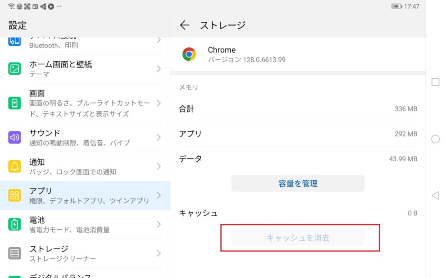Open the ホーム画面と壁紙 settings icon

14,69
